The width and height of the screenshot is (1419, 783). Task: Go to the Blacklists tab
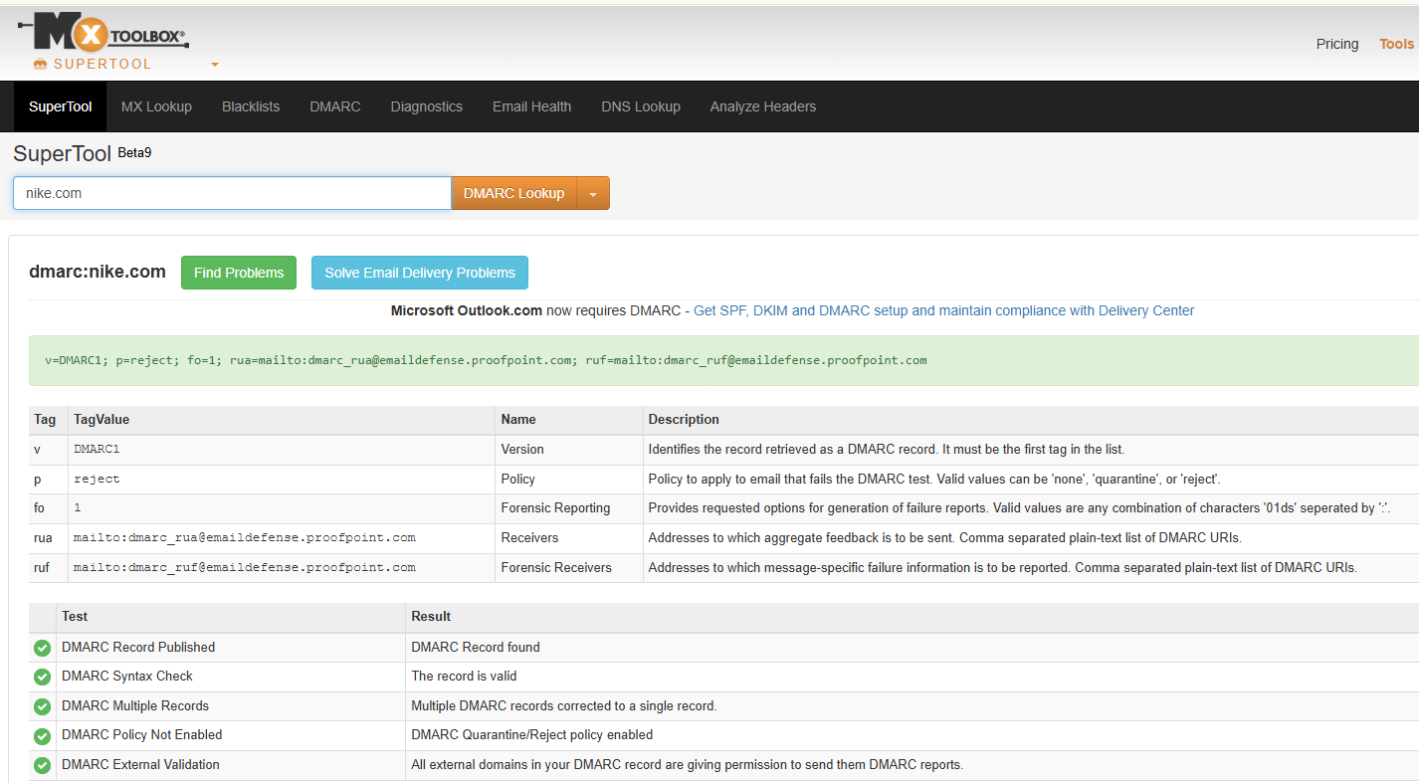point(251,106)
